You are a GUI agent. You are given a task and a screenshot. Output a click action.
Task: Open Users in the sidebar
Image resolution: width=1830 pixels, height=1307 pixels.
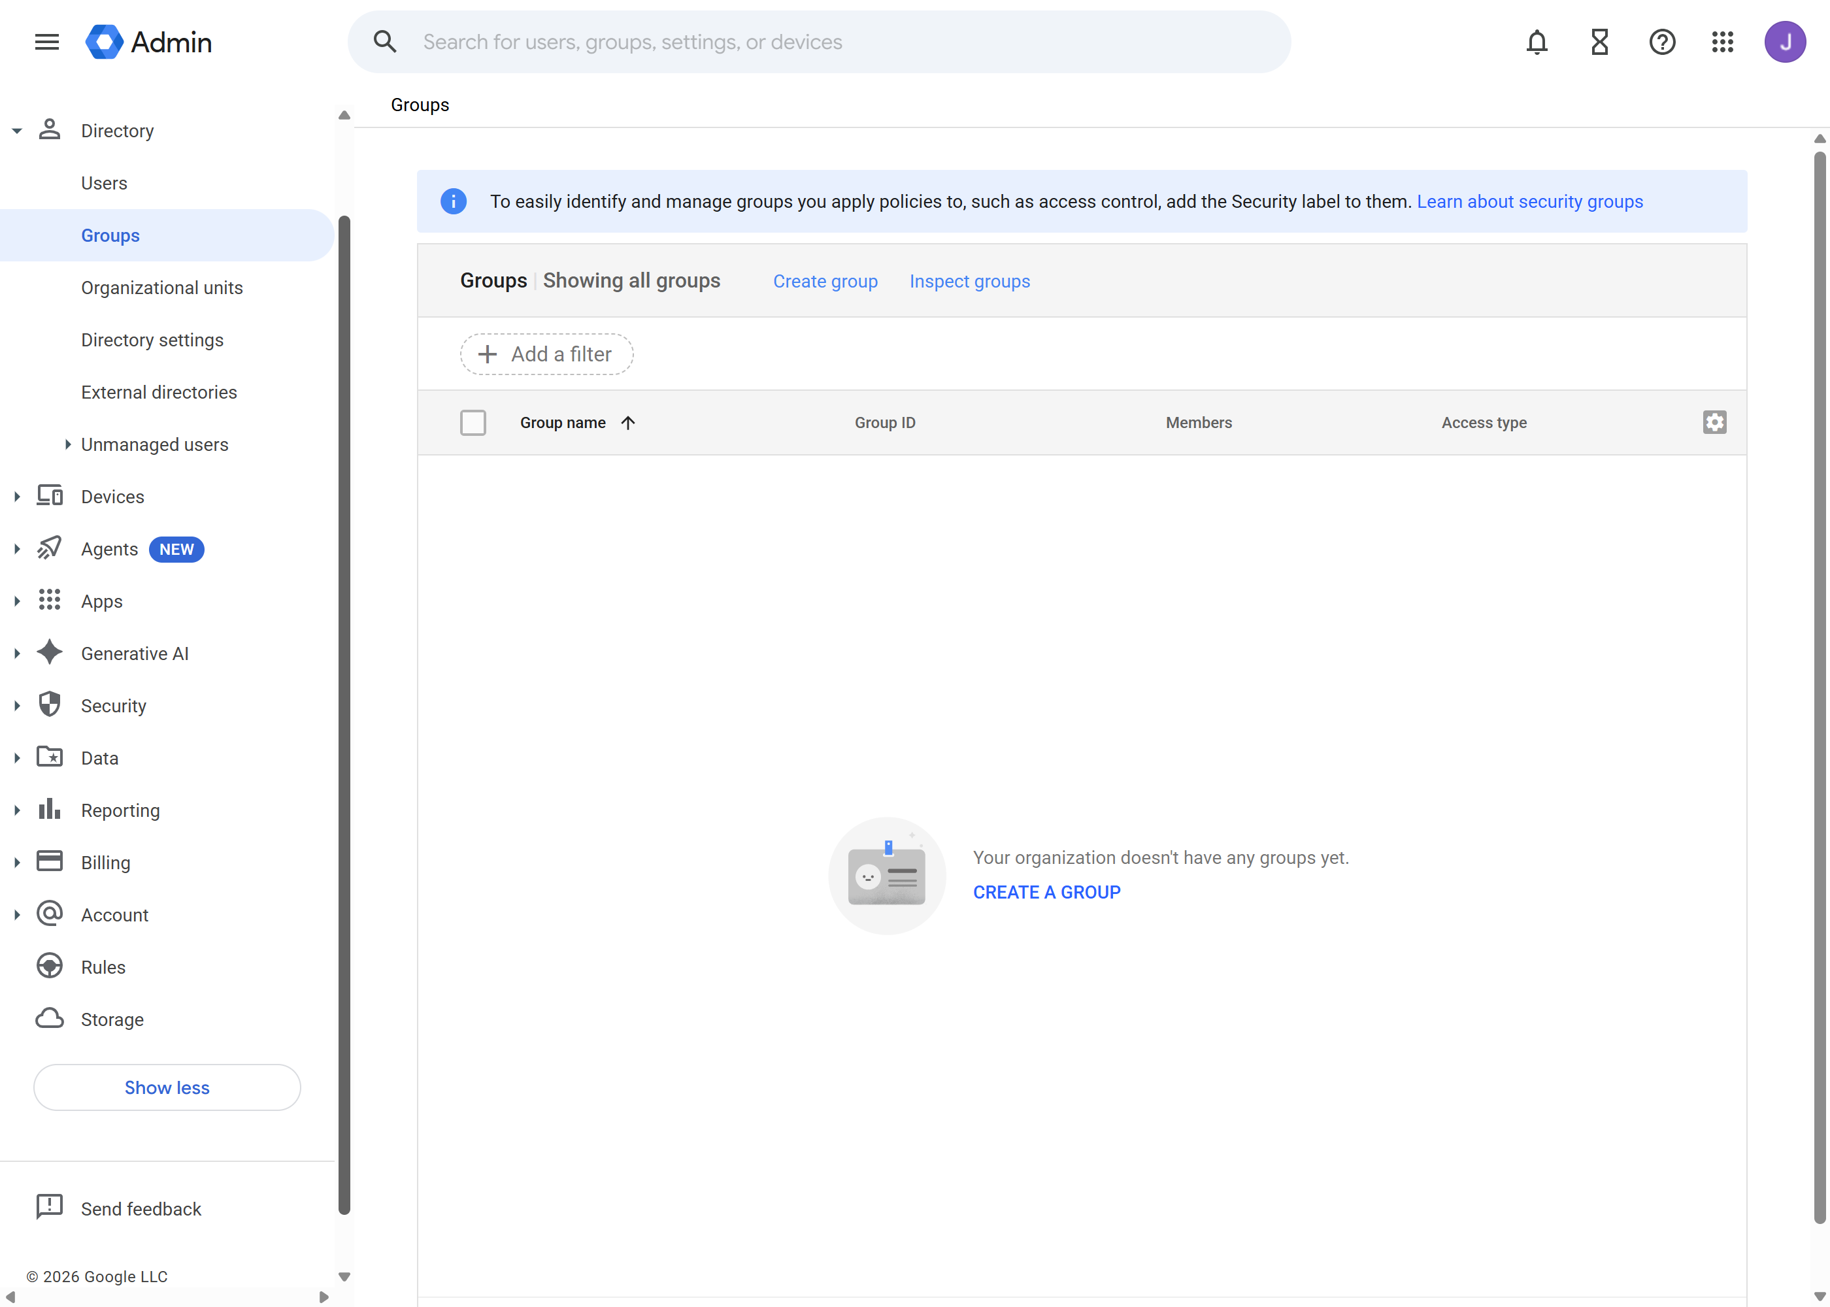104,183
